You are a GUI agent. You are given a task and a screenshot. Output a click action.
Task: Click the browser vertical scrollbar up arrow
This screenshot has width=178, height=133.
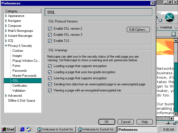point(176,40)
